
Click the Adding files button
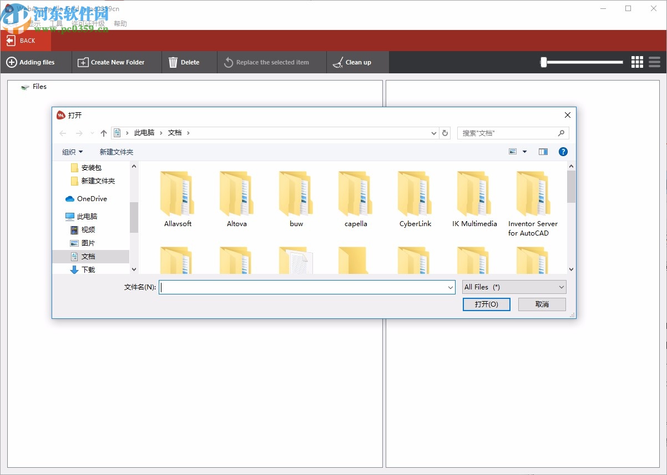click(x=36, y=62)
